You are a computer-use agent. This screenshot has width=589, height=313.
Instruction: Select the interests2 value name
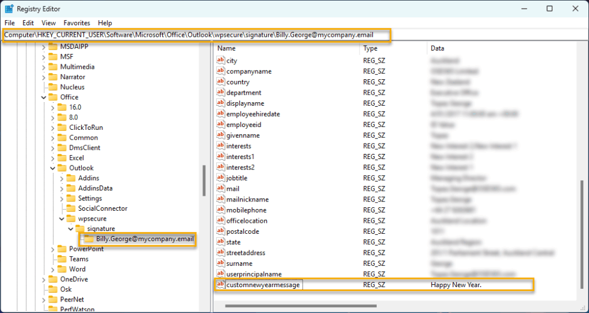point(240,167)
